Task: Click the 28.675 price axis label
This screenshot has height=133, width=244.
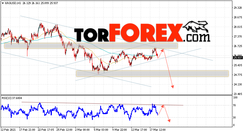Action: 238,17
